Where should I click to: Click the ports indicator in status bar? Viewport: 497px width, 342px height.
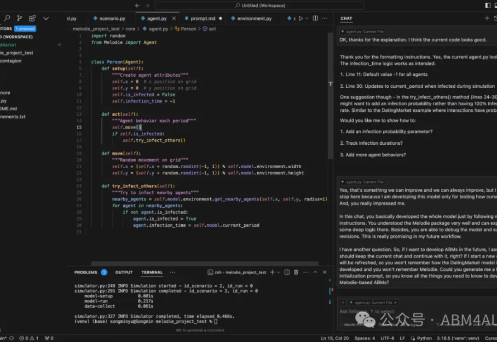click(49, 338)
